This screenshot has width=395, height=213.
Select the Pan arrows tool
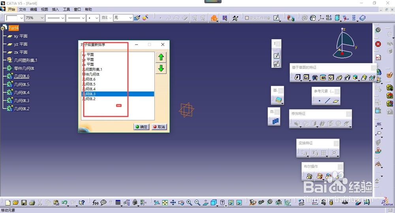coord(173,202)
